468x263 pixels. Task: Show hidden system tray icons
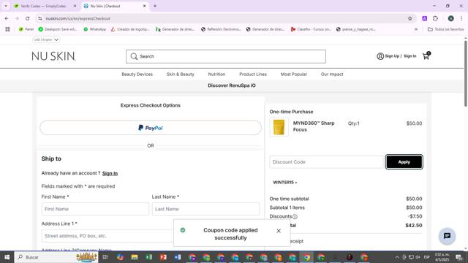397,257
